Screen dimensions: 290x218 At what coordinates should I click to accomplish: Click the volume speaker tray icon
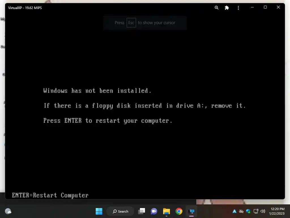click(x=263, y=211)
